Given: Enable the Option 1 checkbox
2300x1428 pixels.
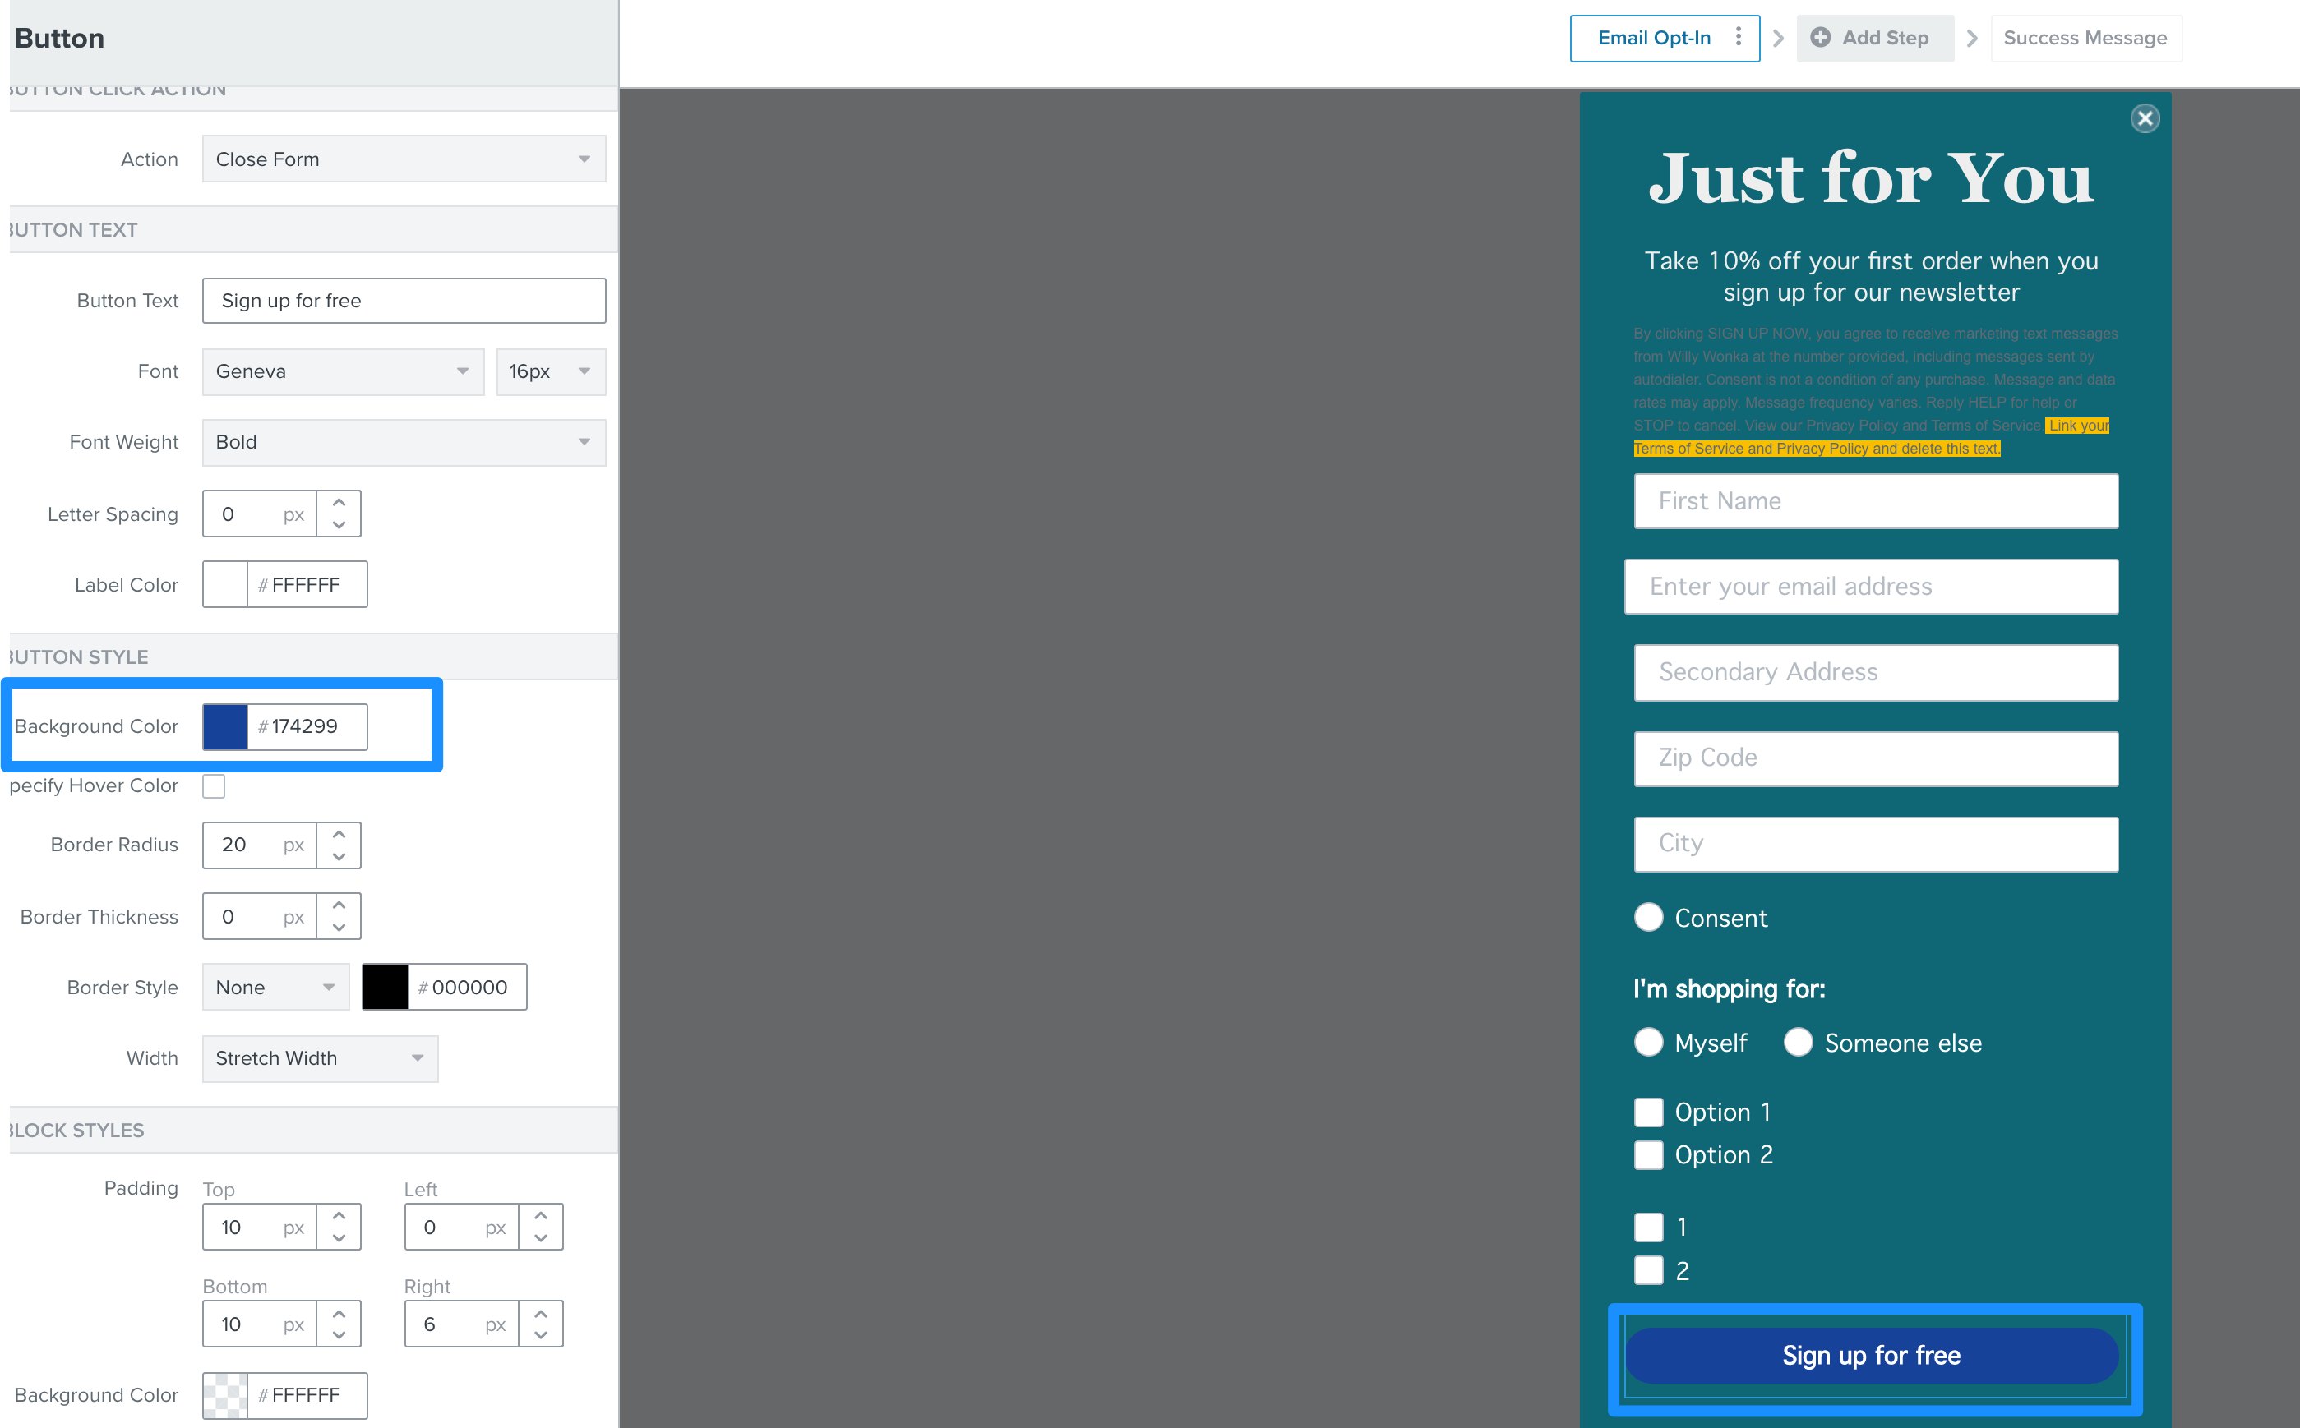Looking at the screenshot, I should pyautogui.click(x=1648, y=1111).
